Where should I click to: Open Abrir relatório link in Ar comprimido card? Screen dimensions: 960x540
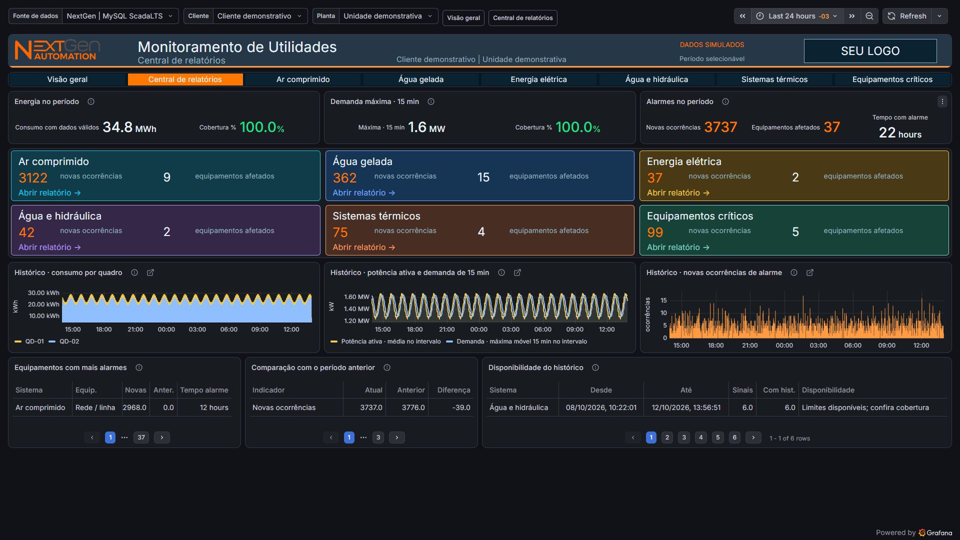(49, 192)
